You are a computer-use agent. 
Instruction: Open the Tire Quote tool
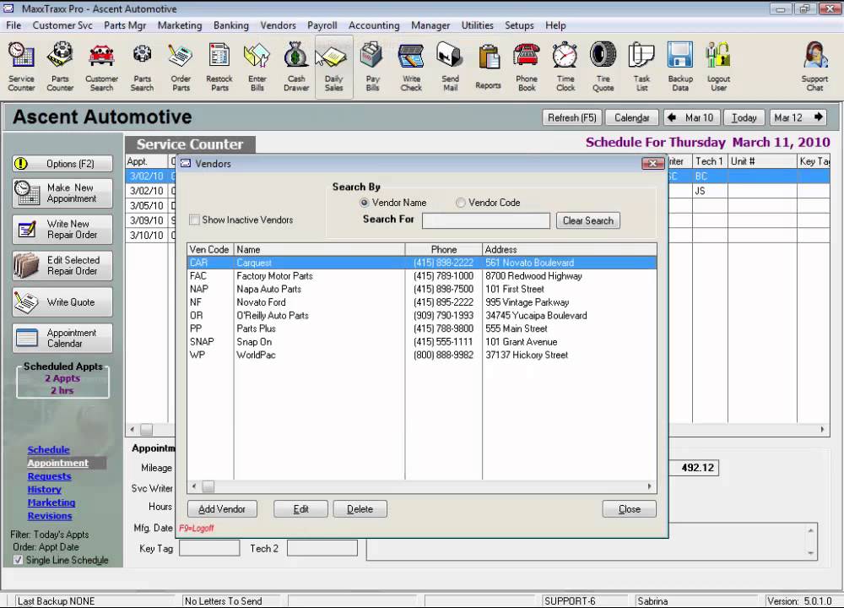click(x=603, y=67)
